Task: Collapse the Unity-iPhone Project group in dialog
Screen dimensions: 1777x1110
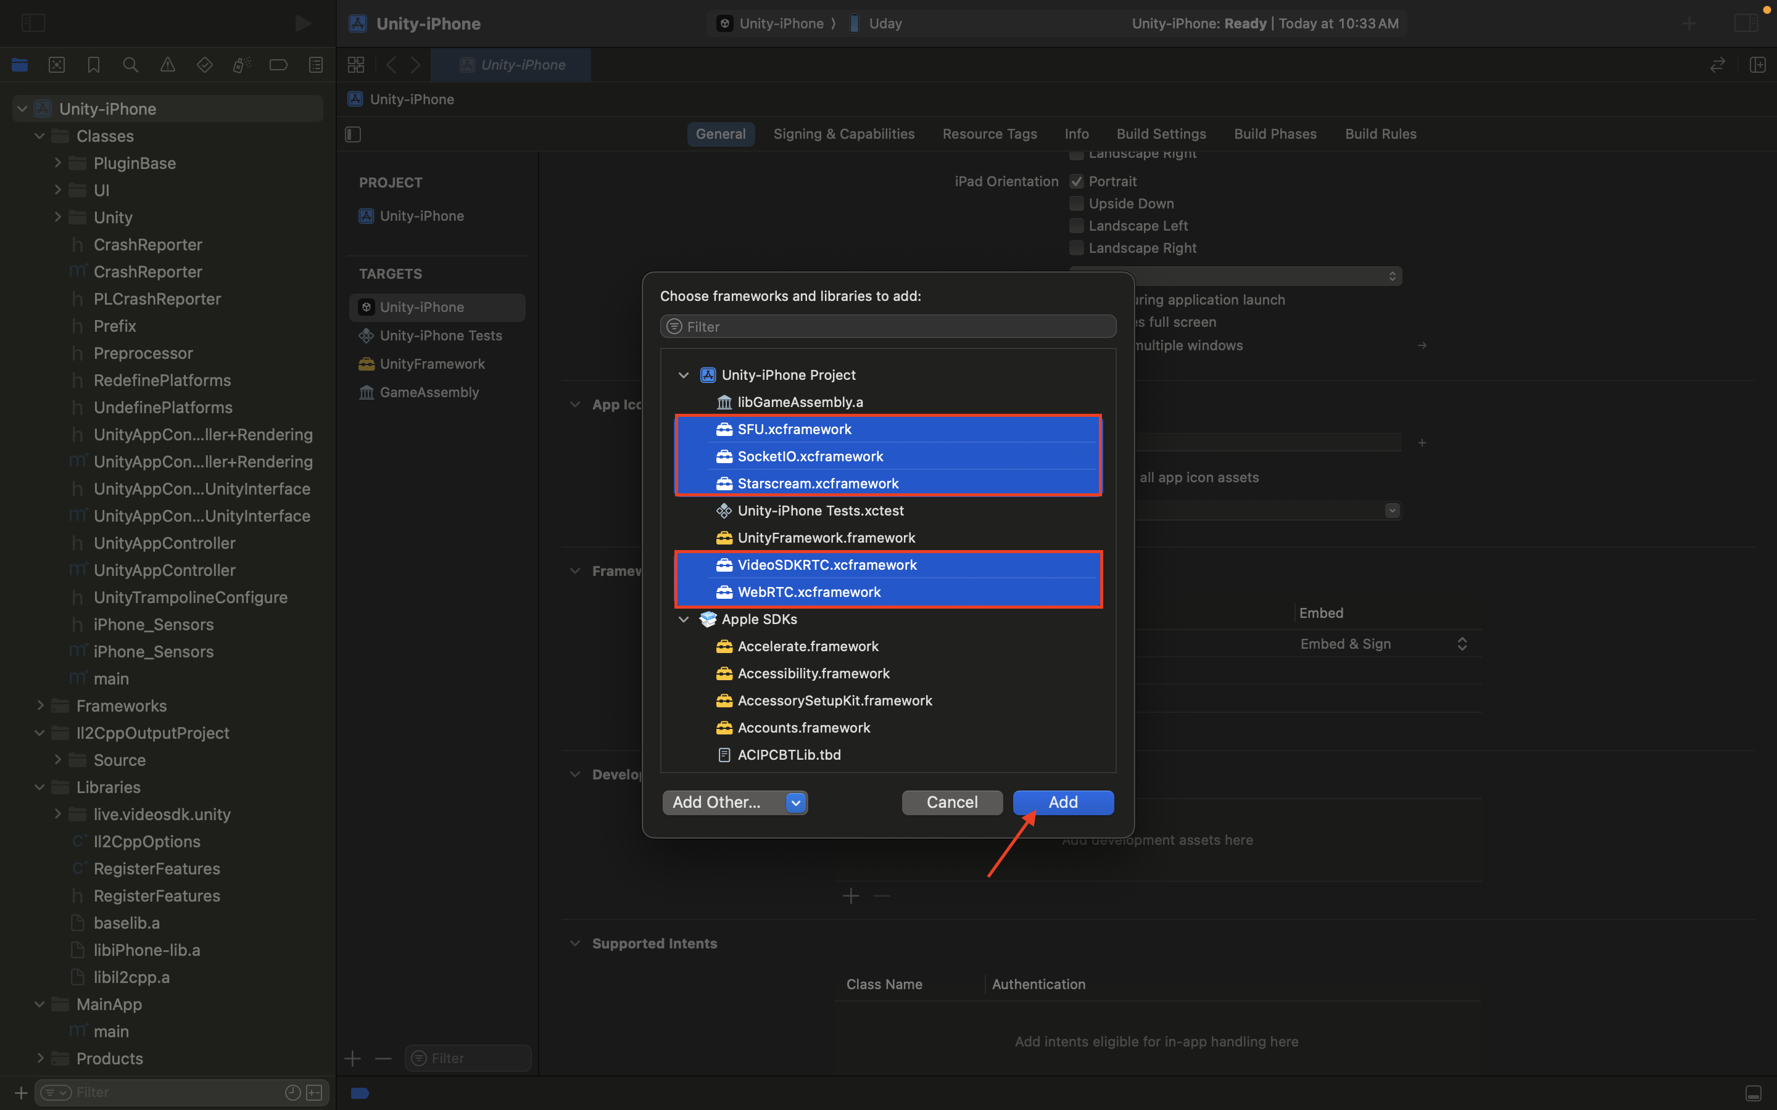Action: 684,375
